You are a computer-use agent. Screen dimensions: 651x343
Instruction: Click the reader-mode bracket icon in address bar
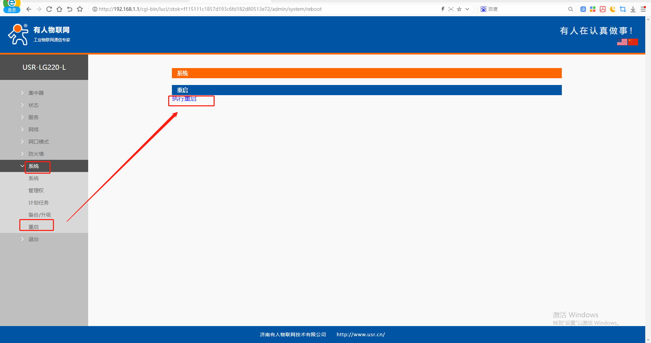[451, 9]
